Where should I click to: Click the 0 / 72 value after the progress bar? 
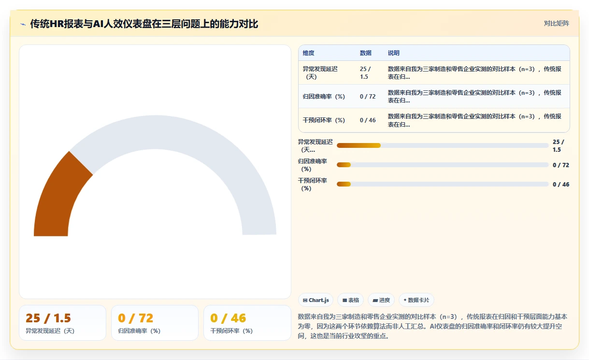point(561,165)
